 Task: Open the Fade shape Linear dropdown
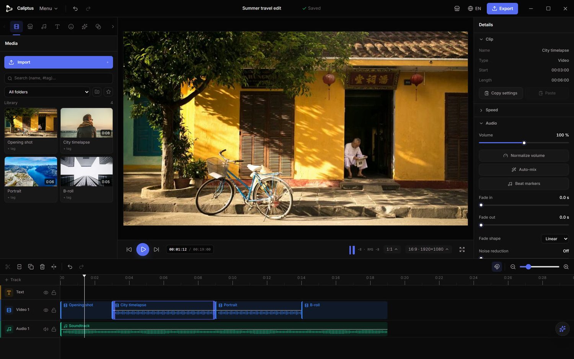click(x=555, y=239)
